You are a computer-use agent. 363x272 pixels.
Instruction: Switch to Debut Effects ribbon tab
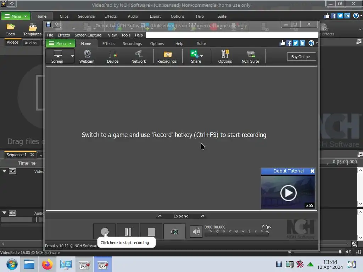(108, 44)
